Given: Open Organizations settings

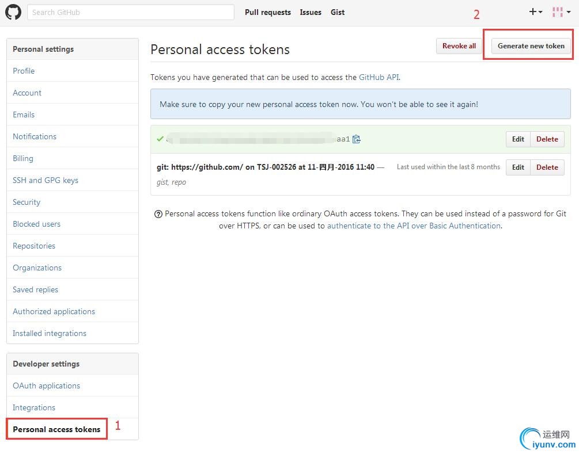Looking at the screenshot, I should 73,268.
